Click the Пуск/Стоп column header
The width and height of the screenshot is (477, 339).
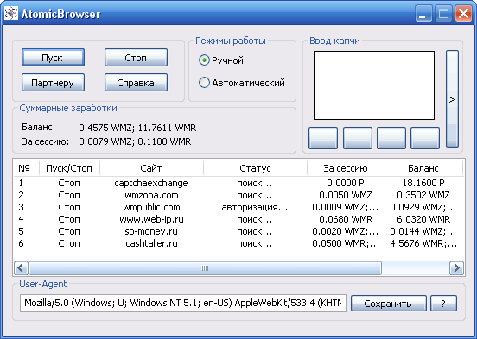(x=69, y=168)
